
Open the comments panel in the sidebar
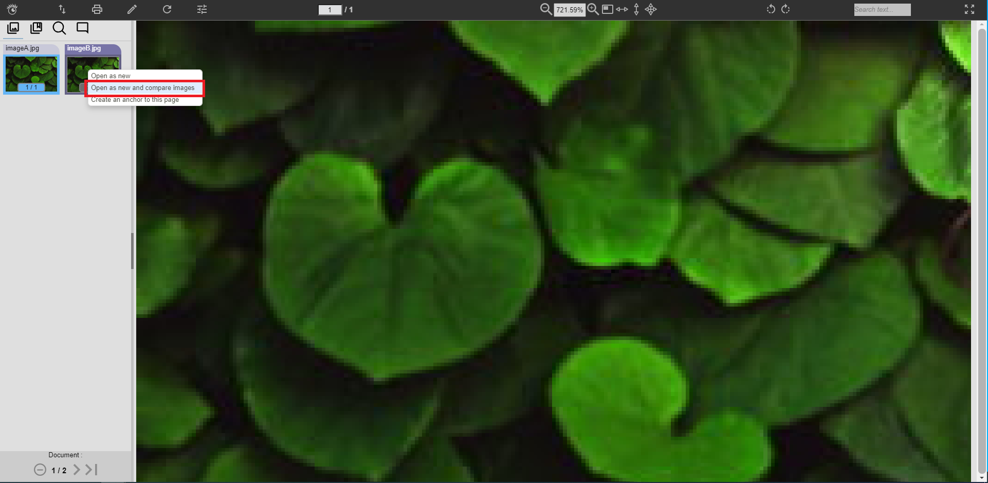82,28
